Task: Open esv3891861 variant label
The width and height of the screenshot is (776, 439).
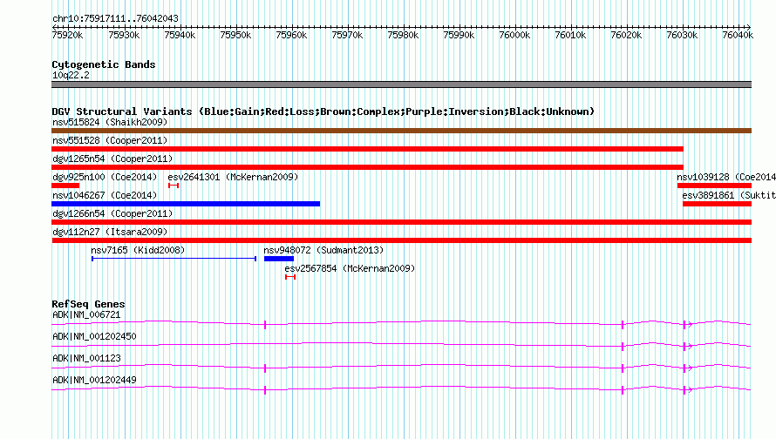Action: (729, 195)
